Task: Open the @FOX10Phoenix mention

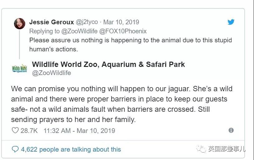Action: tap(122, 31)
